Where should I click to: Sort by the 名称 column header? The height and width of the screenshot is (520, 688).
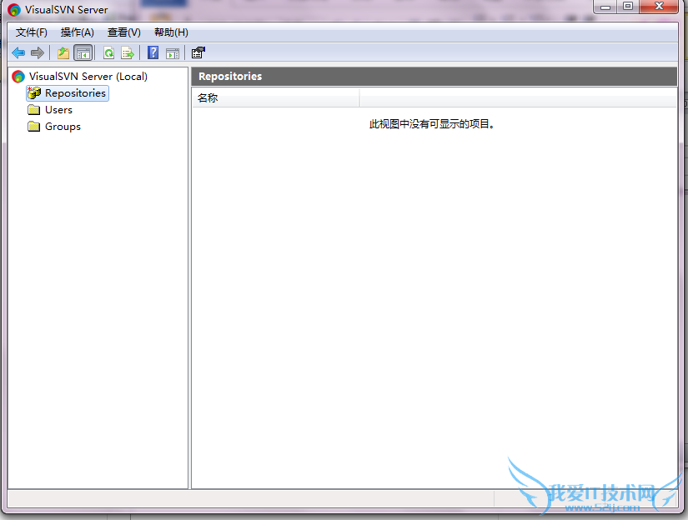(x=275, y=97)
